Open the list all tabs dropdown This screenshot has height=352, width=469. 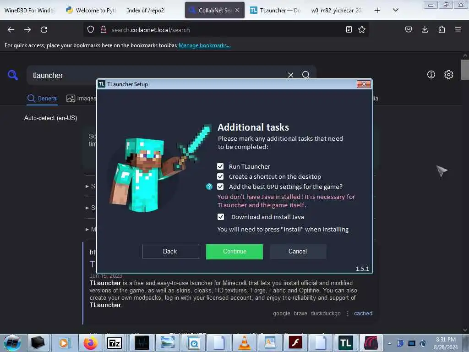coord(395,11)
